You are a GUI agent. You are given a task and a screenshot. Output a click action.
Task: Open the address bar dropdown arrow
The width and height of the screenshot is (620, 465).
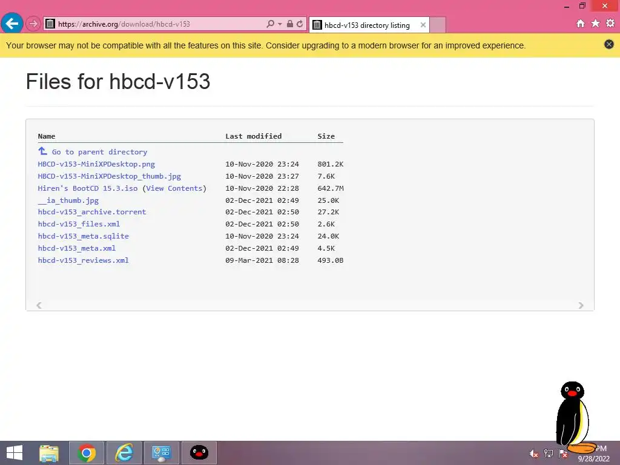pos(280,24)
